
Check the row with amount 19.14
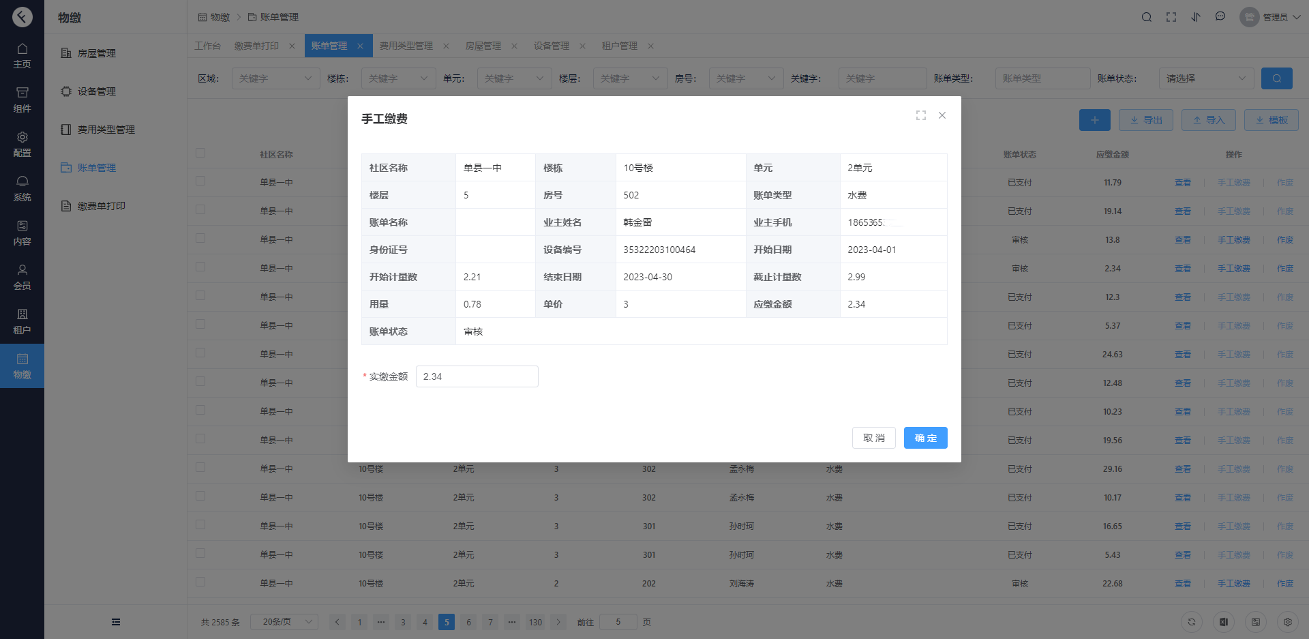(x=200, y=209)
